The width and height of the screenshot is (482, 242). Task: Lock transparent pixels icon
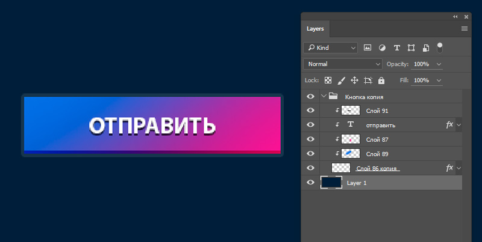[x=328, y=80]
